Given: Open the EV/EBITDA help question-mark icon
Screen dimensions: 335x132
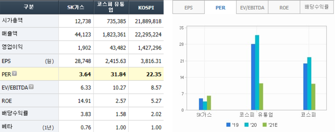Looking at the screenshot, I should pyautogui.click(x=31, y=87).
